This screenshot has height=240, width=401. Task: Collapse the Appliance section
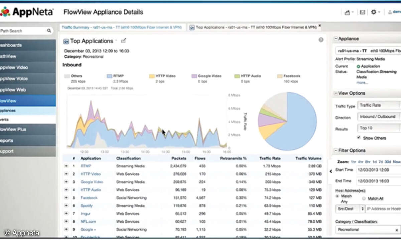point(336,39)
